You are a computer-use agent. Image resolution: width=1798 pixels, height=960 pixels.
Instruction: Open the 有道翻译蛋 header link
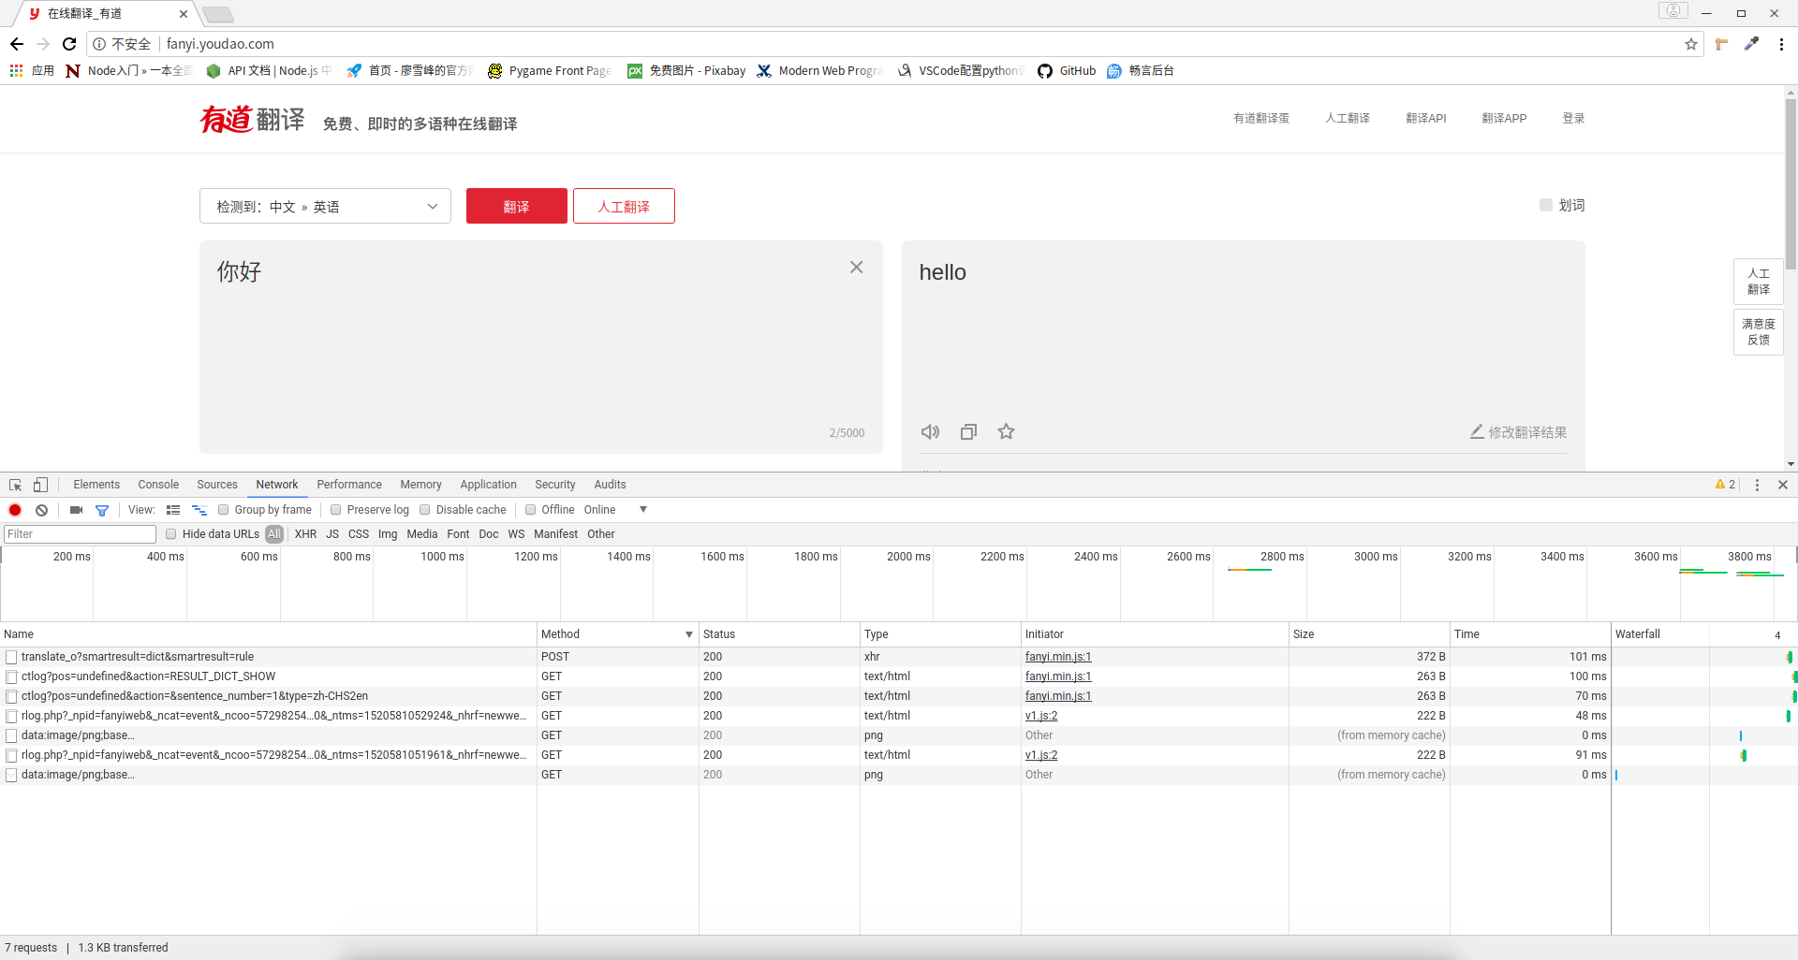tap(1260, 119)
